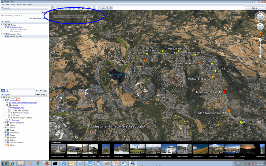Expand the More layer
The width and height of the screenshot is (266, 166).
click(3, 145)
